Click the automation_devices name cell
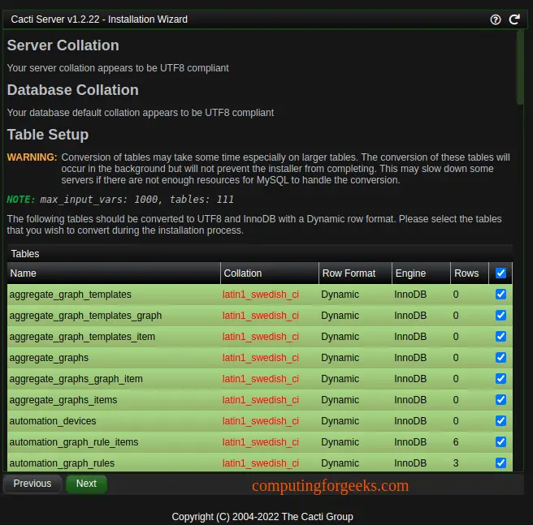Screen dimensions: 533x525 click(x=53, y=421)
